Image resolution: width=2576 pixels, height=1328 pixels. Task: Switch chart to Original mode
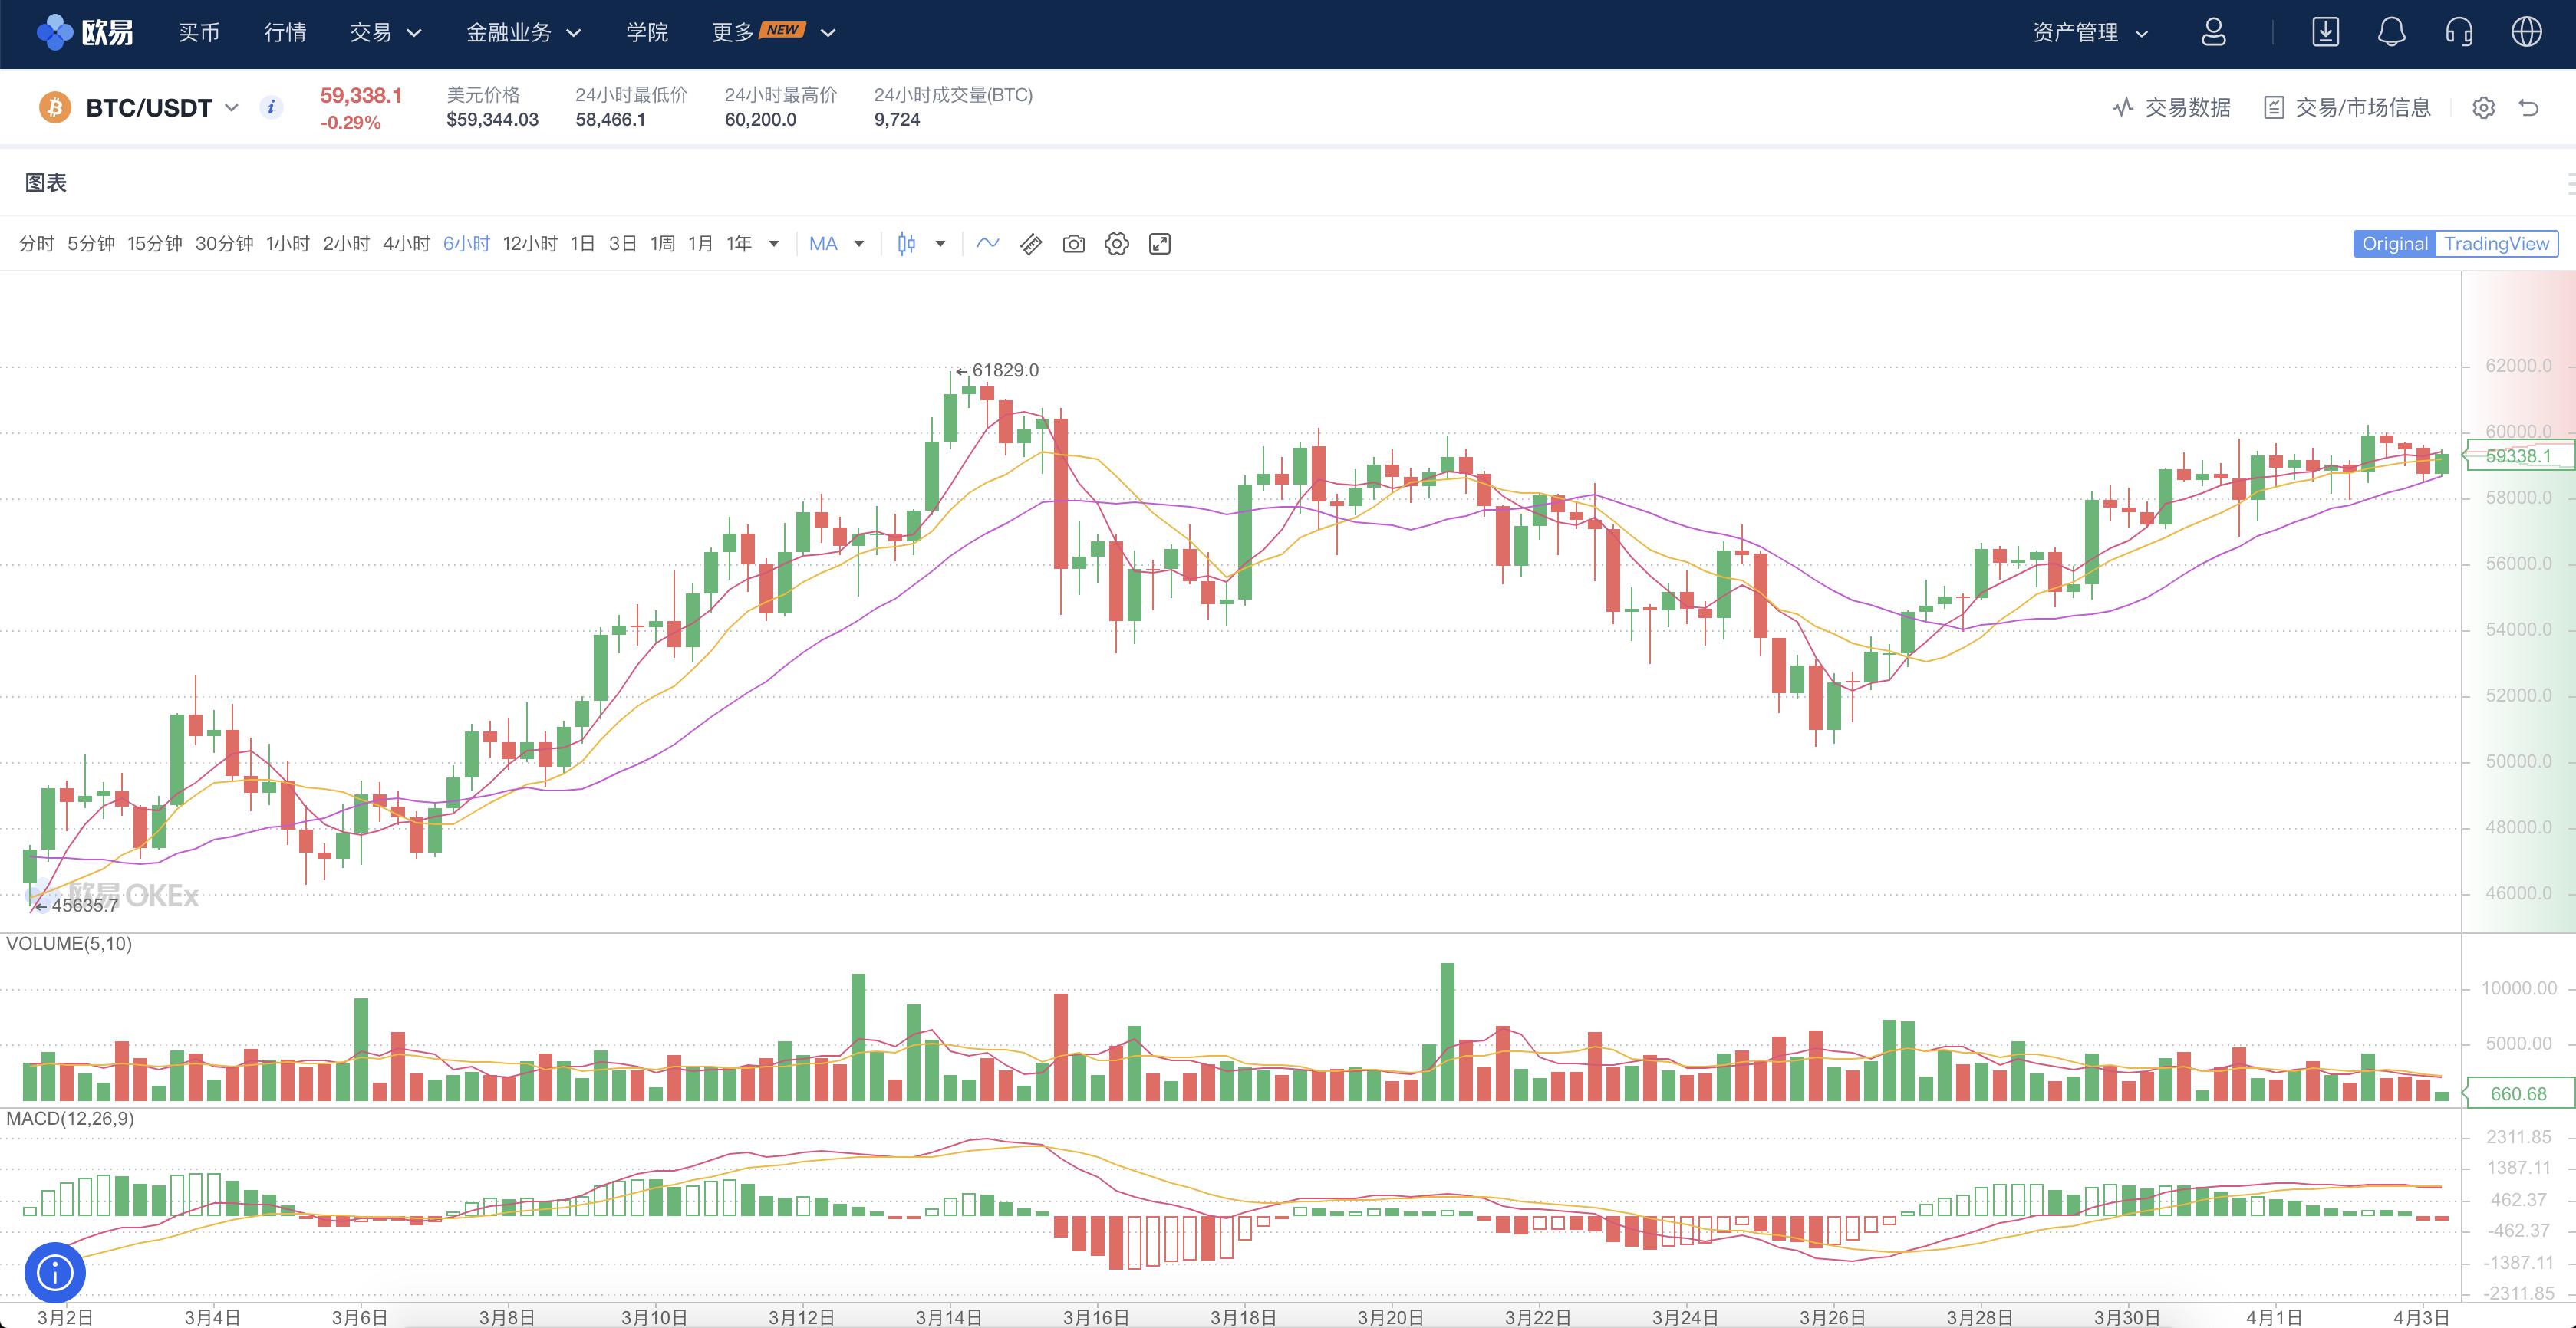(2394, 244)
